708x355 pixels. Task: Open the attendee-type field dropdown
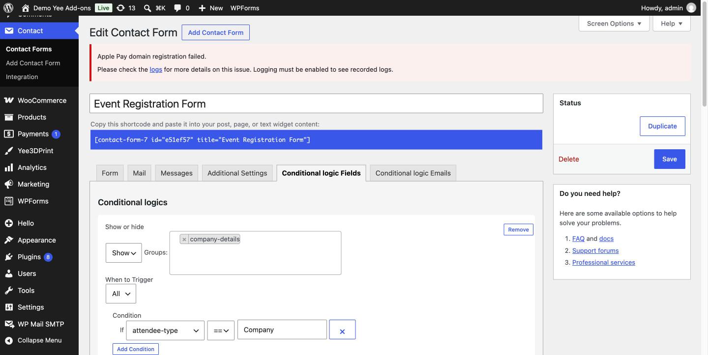tap(165, 330)
